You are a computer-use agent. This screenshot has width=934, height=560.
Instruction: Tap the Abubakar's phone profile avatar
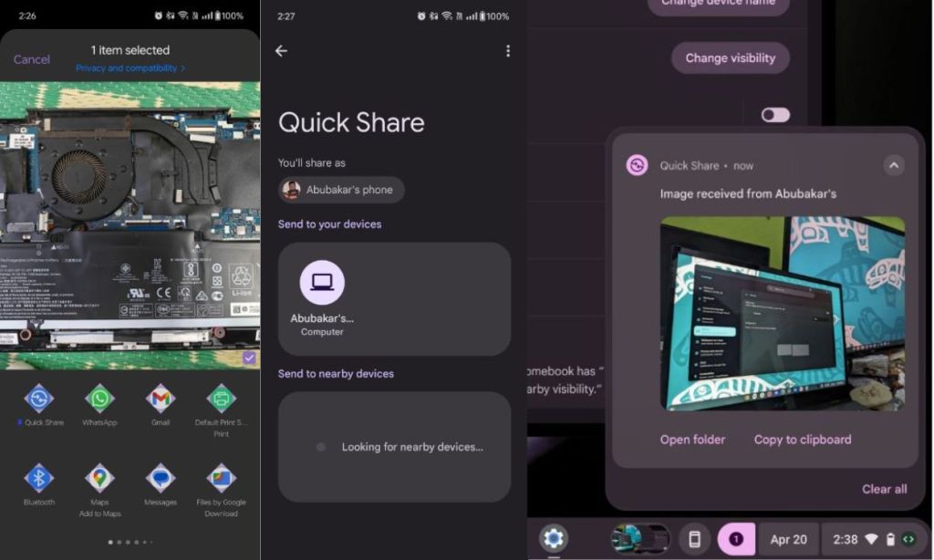coord(291,190)
